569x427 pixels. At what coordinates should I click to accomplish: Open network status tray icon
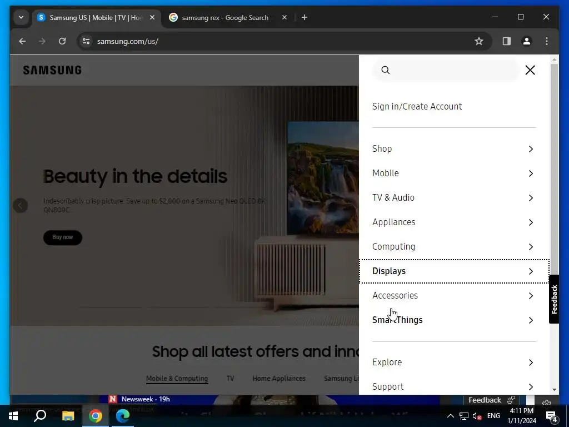(464, 416)
